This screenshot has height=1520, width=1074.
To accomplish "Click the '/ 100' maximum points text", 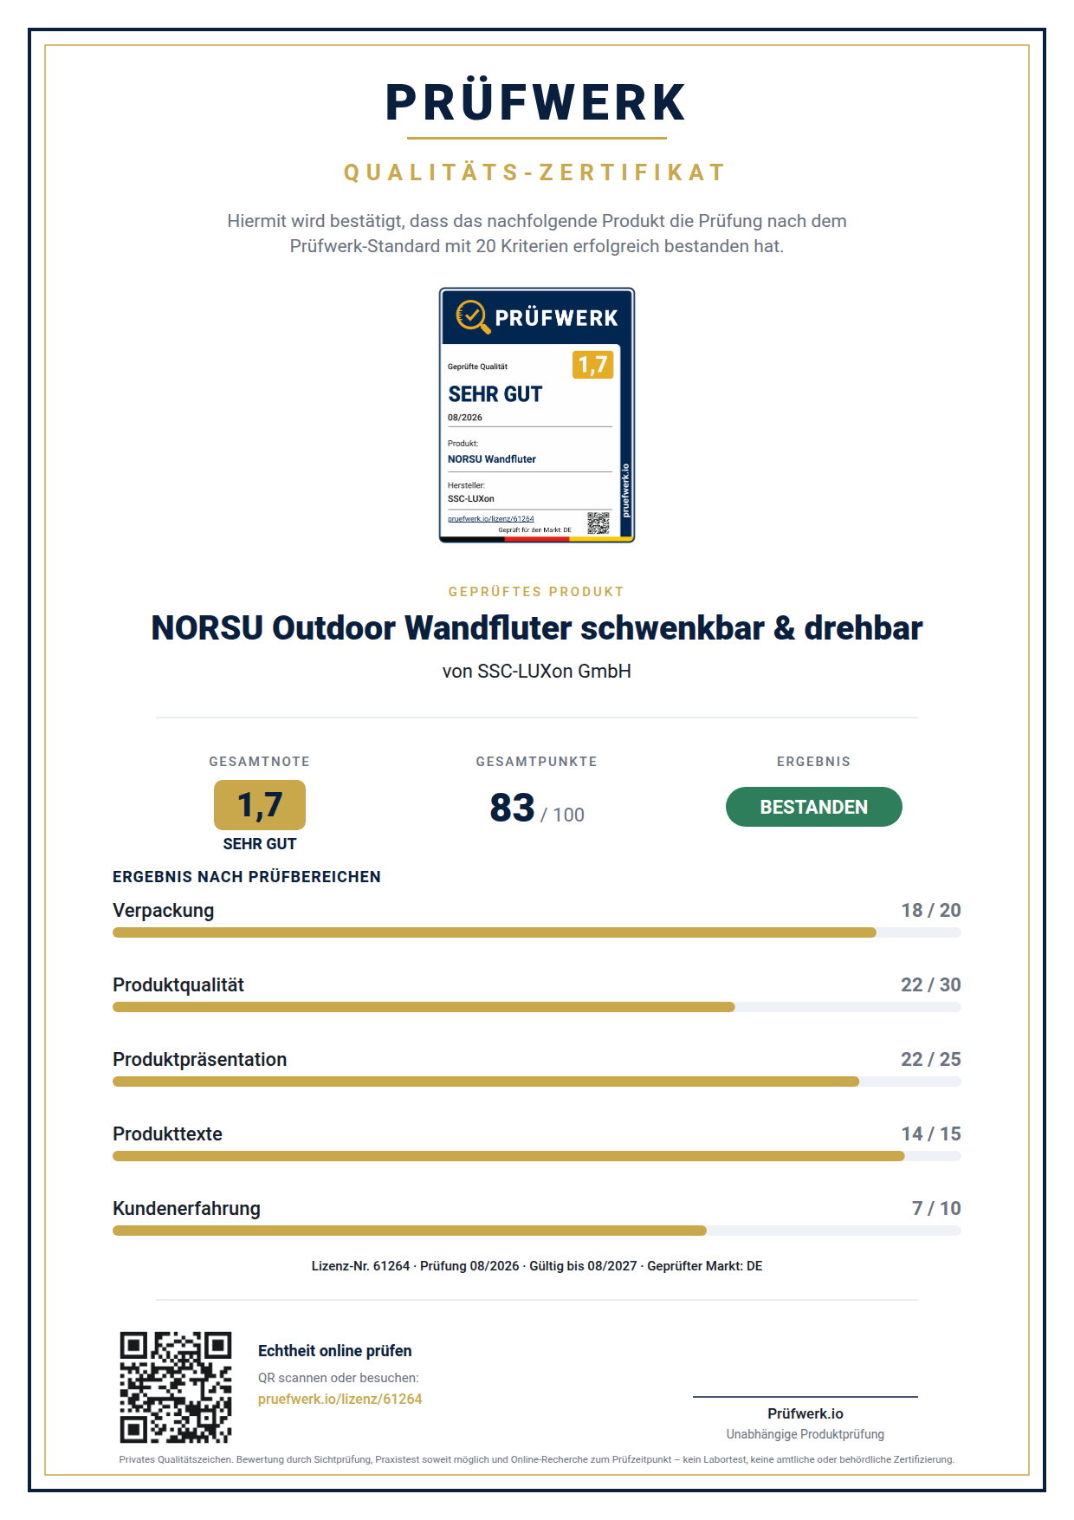I will click(563, 815).
